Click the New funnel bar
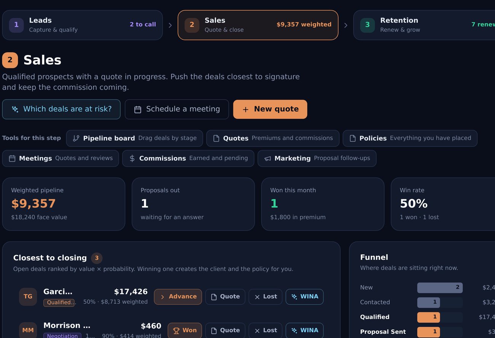 coord(440,288)
